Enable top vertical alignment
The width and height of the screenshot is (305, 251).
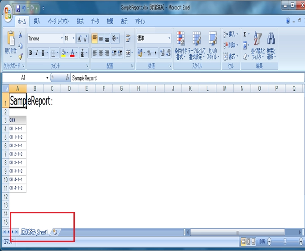95,39
